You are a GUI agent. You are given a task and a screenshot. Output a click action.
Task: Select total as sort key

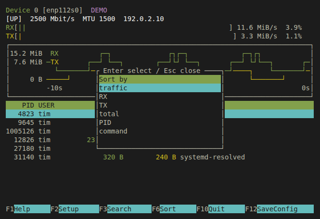pos(160,114)
